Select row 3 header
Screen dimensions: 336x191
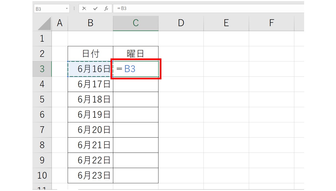42,69
